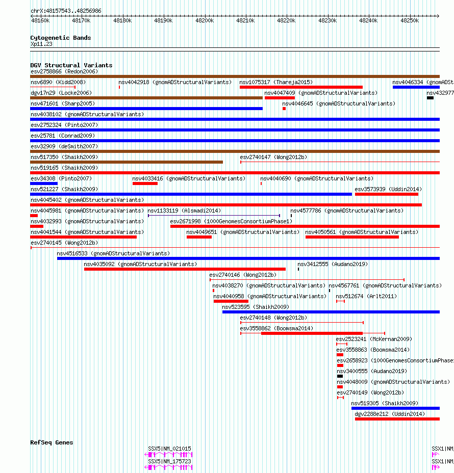The height and width of the screenshot is (473, 454).
Task: Select nsv4567761 gnomAD variant label
Action: (385, 285)
